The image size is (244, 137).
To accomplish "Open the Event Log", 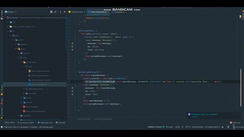I will (235, 123).
